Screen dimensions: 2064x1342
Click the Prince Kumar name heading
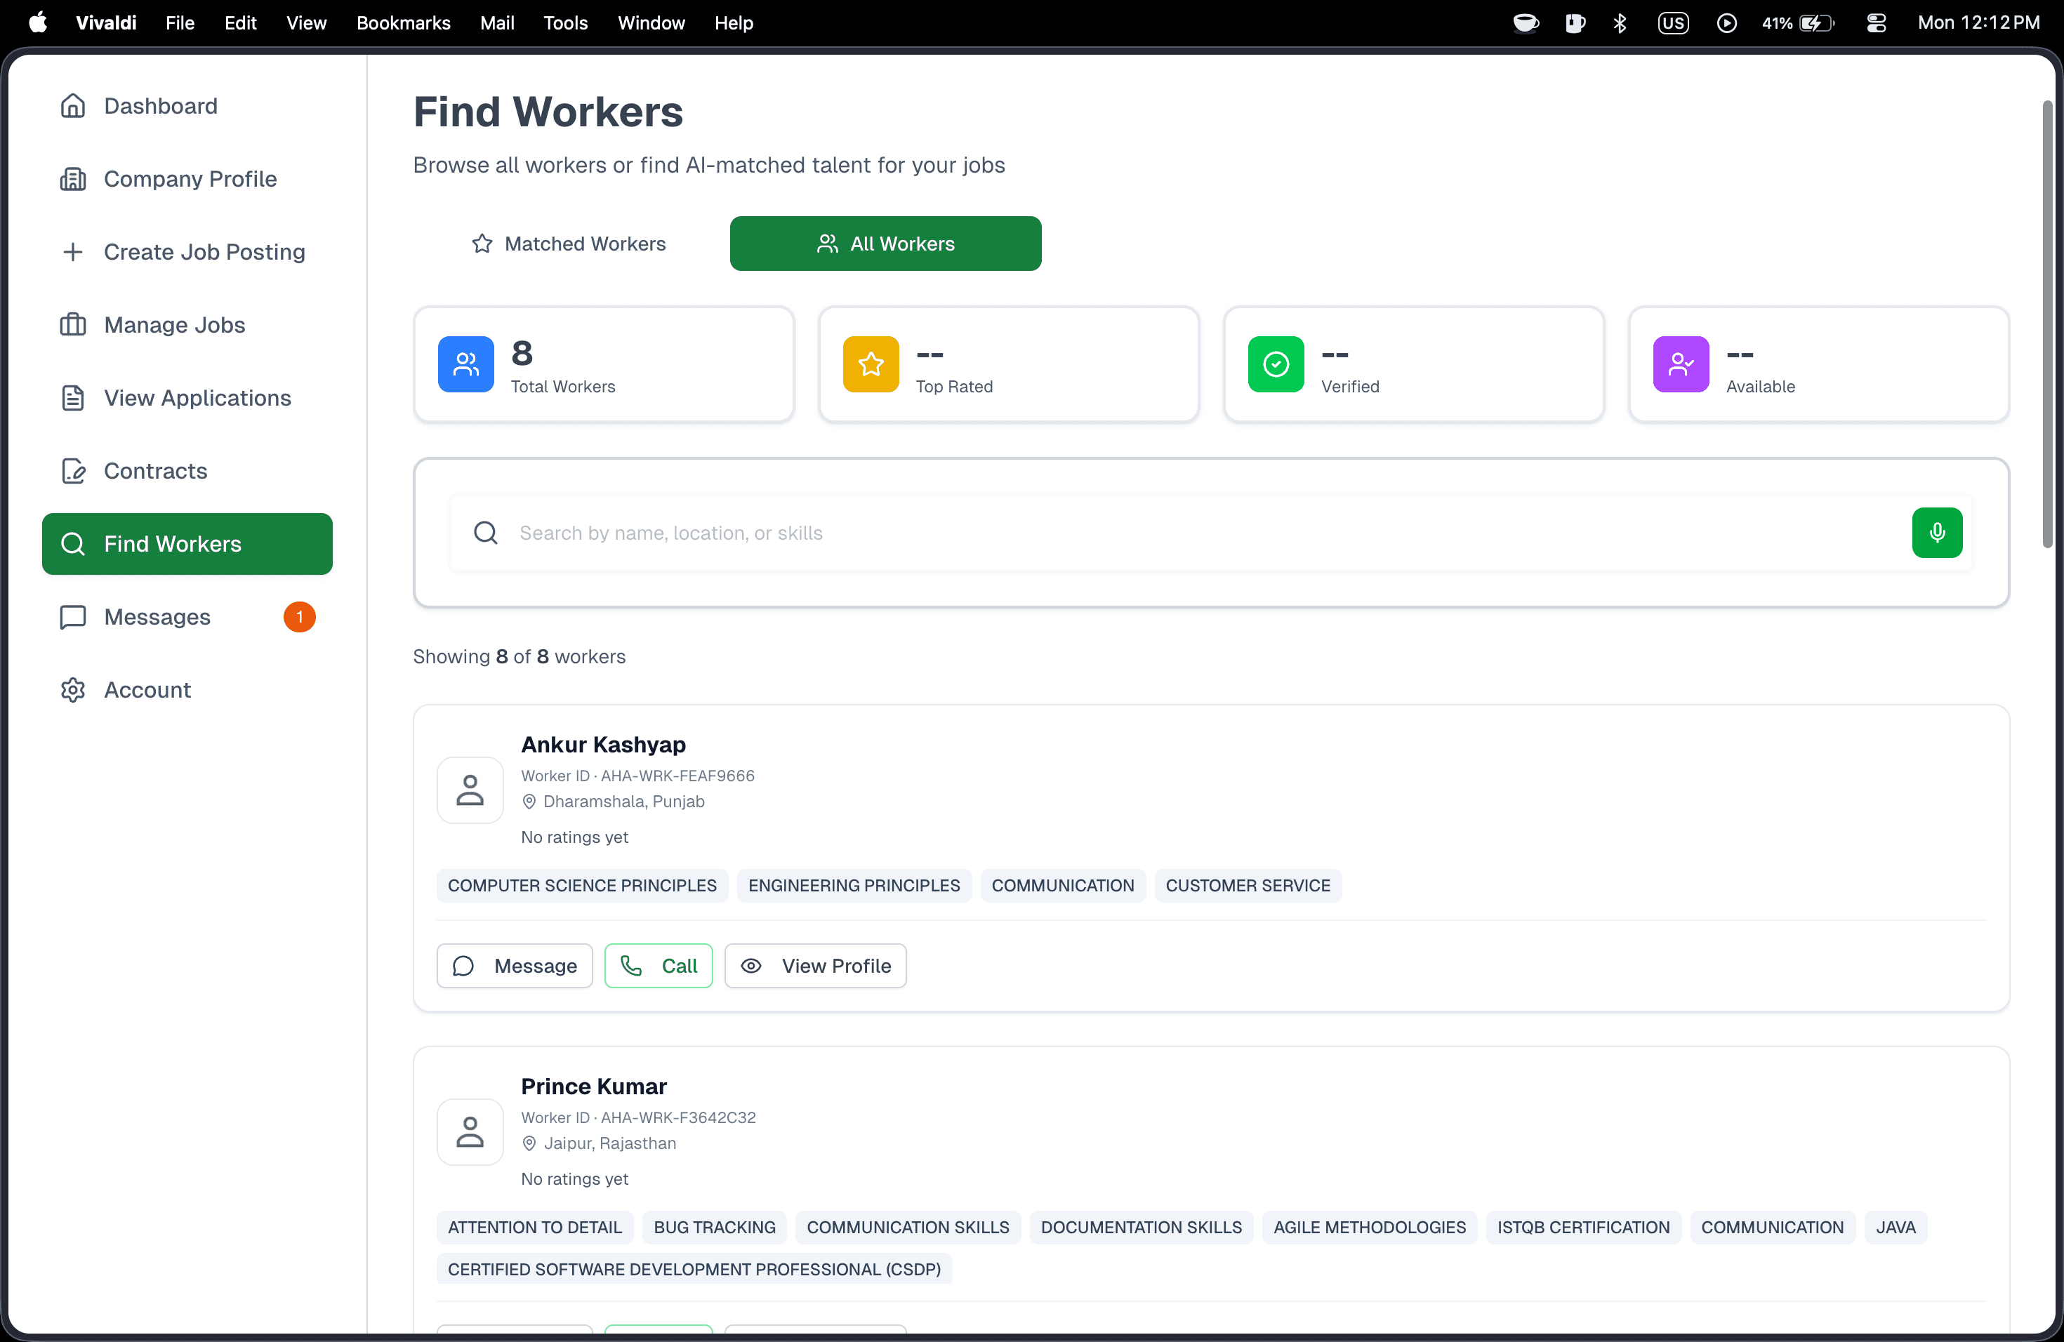[594, 1087]
